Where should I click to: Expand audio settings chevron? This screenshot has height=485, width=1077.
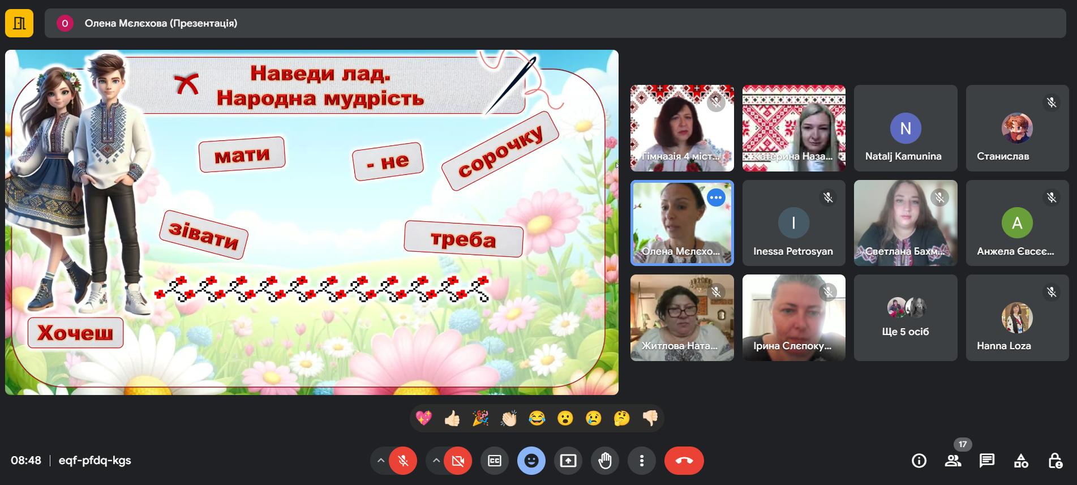point(381,461)
